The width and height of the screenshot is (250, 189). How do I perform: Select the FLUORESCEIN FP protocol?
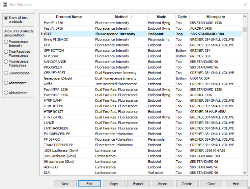click(x=57, y=134)
